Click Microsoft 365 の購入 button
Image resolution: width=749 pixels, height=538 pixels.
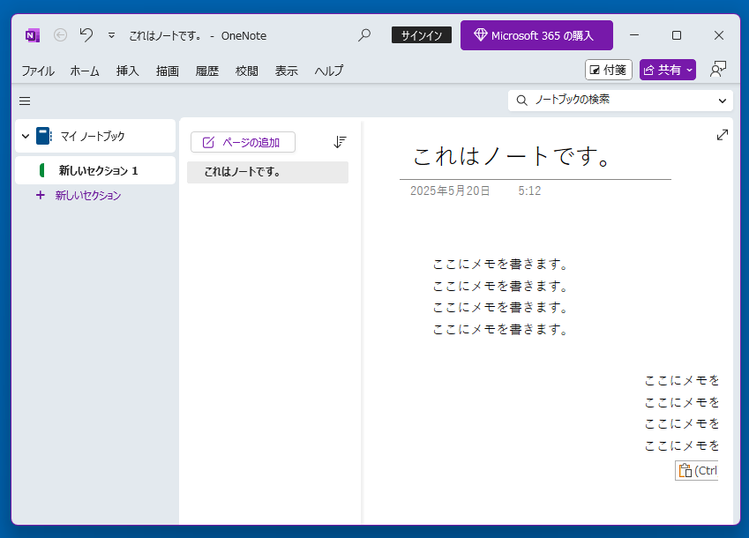[536, 35]
